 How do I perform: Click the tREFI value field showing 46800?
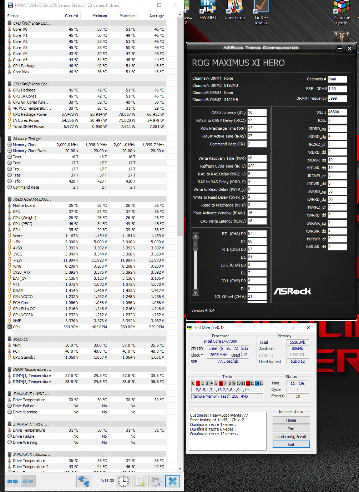(337, 112)
